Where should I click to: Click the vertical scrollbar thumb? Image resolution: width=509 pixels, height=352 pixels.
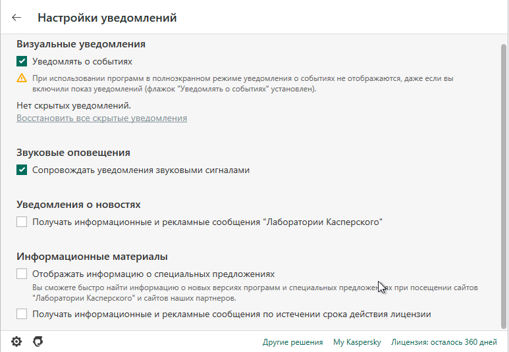(x=504, y=184)
